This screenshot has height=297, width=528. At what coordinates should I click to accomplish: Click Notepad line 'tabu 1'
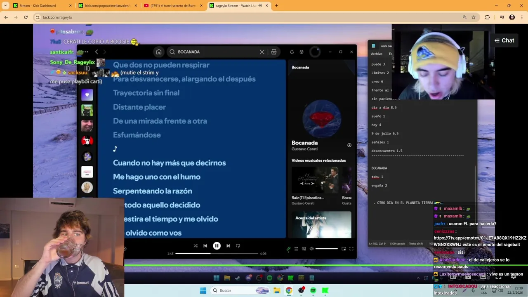377,177
